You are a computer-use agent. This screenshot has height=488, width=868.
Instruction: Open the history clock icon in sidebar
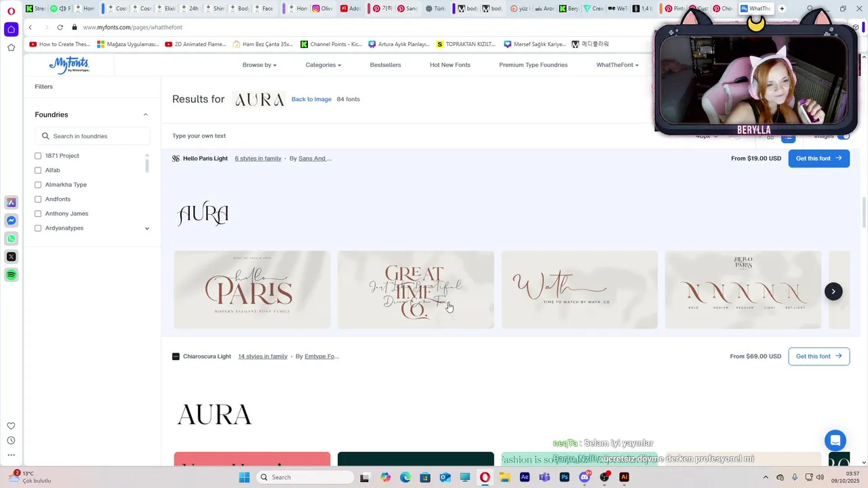click(11, 441)
